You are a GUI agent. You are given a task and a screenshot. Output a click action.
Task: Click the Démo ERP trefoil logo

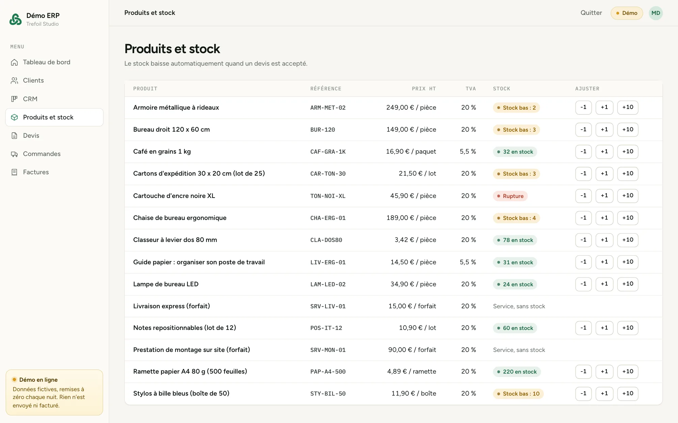(16, 19)
